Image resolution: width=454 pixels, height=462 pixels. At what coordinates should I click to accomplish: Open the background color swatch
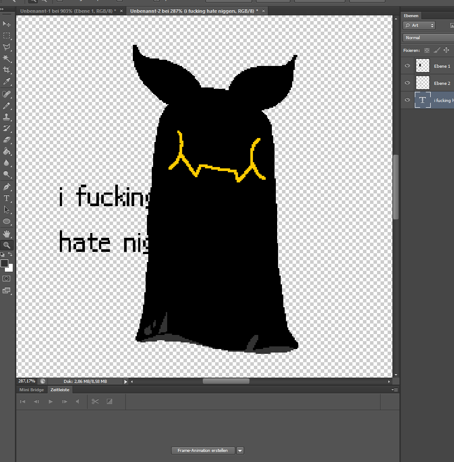(10, 269)
